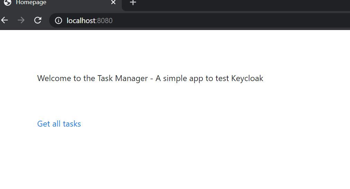Select the Homepage browser tab
The image size is (350, 189).
(60, 5)
